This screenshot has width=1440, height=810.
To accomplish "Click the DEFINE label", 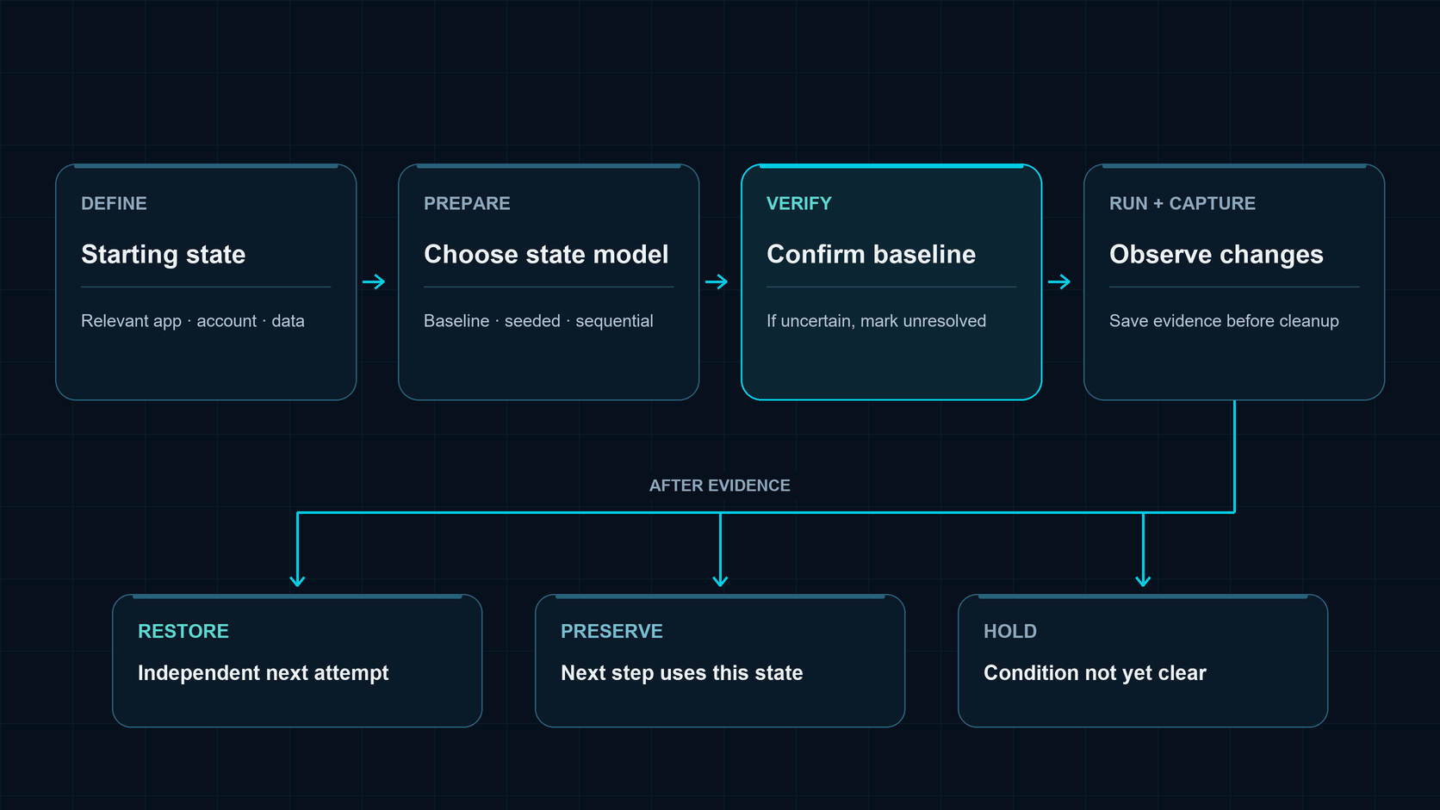I will tap(114, 203).
